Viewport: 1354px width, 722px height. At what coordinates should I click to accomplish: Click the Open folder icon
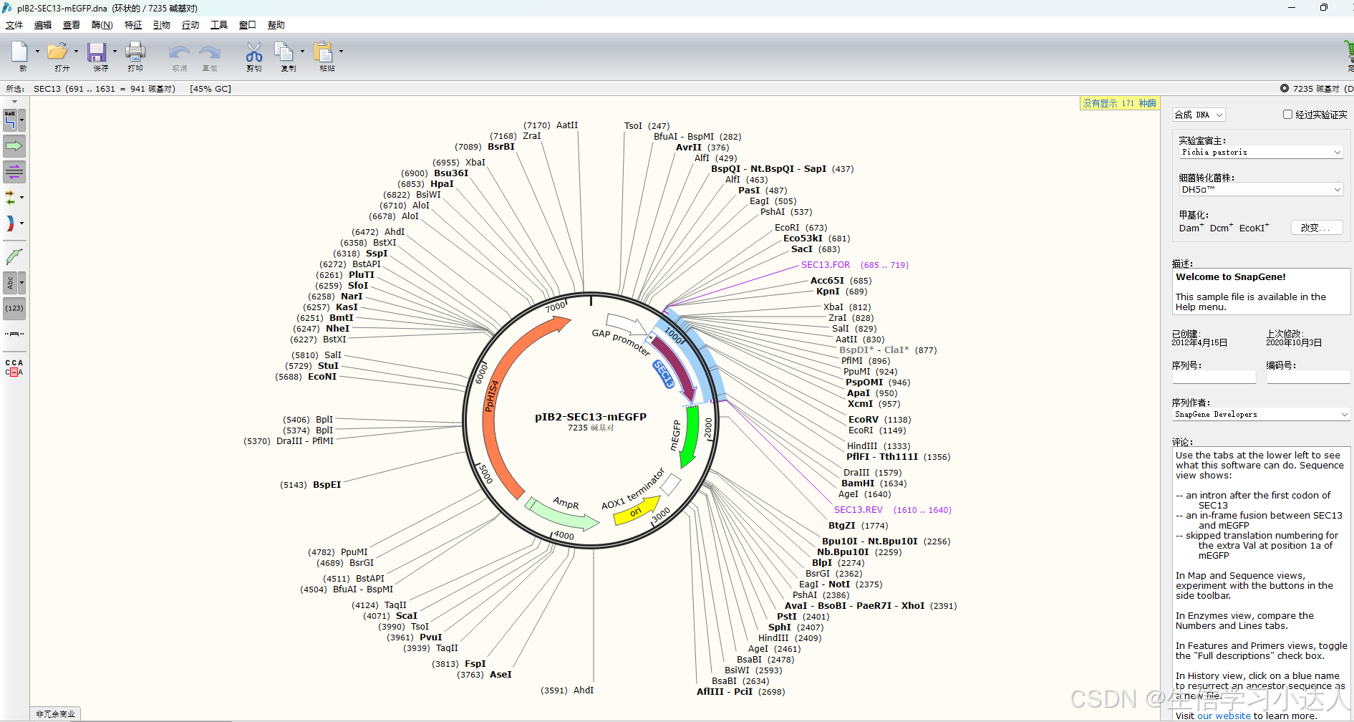tap(57, 52)
